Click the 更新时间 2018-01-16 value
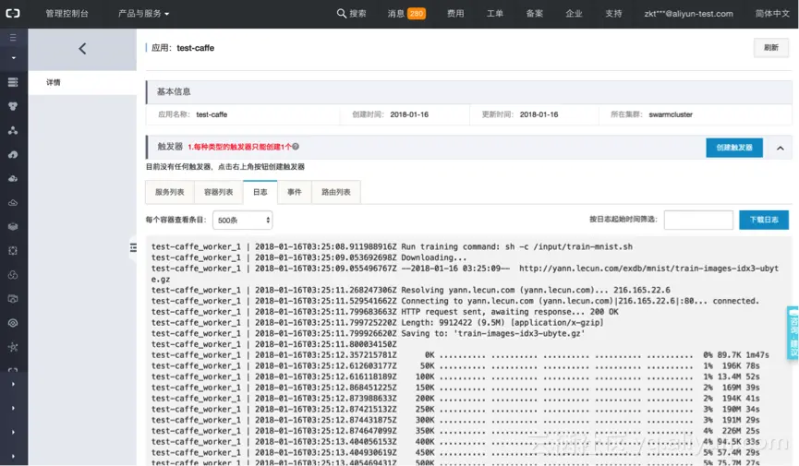 point(539,114)
